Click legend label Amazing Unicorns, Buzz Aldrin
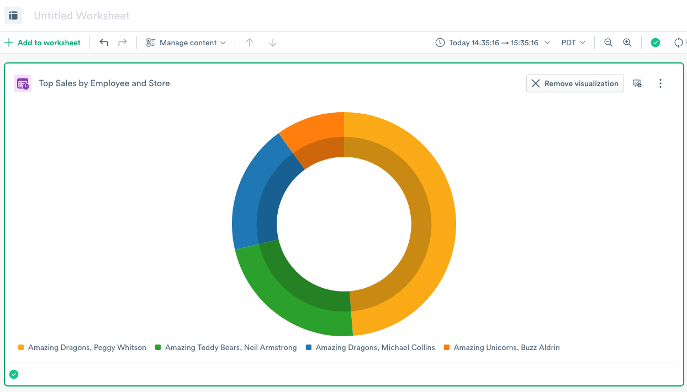Image resolution: width=687 pixels, height=392 pixels. click(507, 347)
